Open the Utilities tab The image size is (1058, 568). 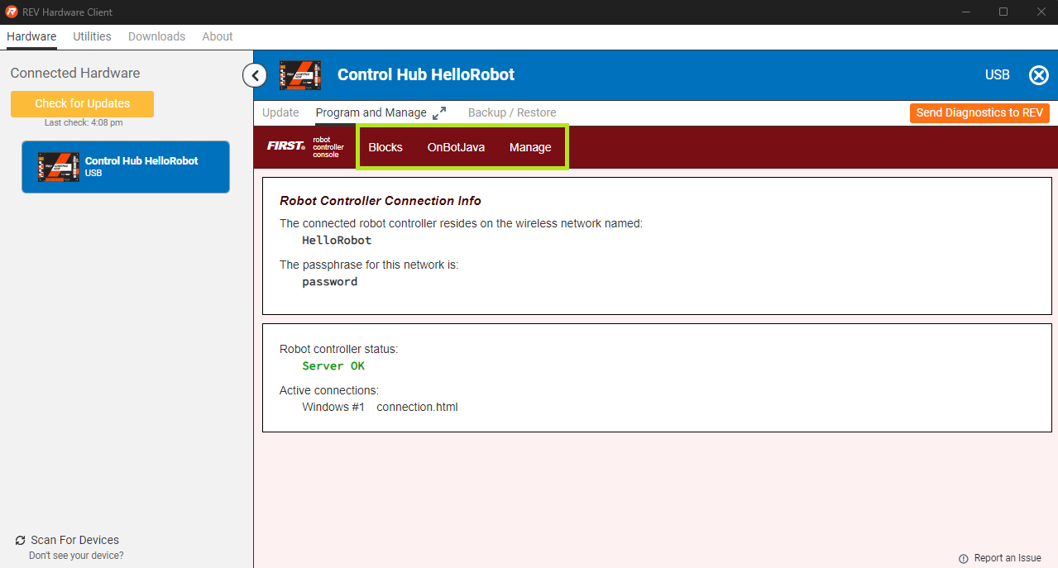(92, 36)
